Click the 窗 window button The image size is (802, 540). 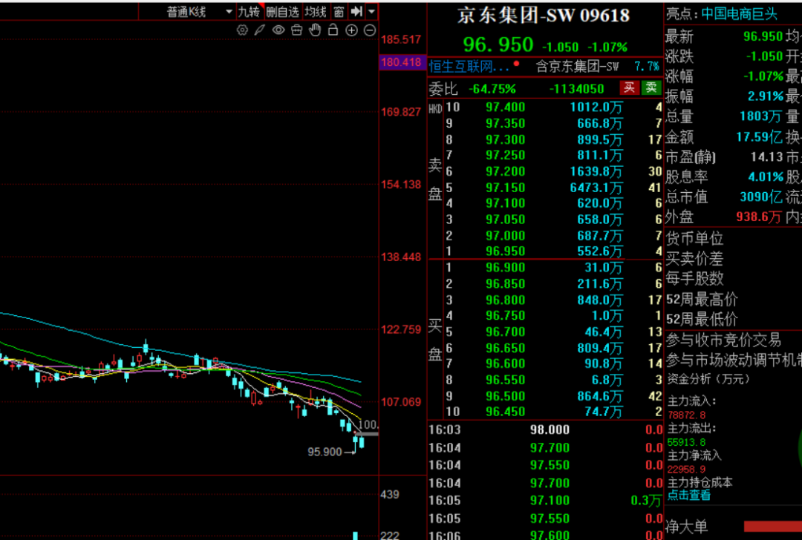point(339,12)
